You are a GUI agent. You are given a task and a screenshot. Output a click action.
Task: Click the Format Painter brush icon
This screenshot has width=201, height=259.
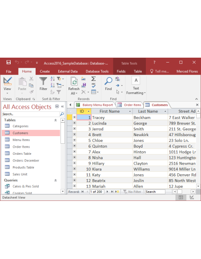32,92
